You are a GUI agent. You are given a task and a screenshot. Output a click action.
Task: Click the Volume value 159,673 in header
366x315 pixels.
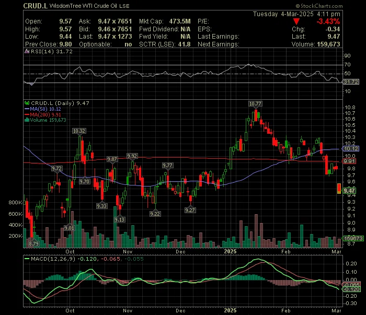pyautogui.click(x=328, y=44)
